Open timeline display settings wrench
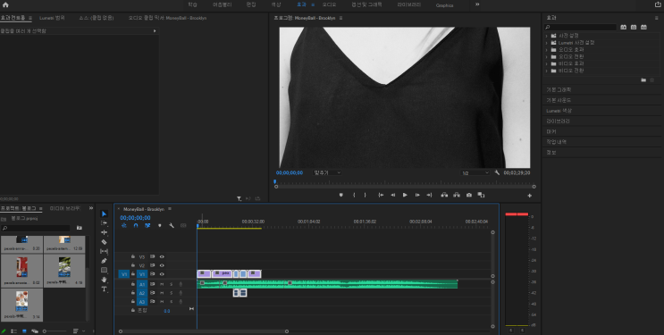The height and width of the screenshot is (335, 664). pyautogui.click(x=172, y=226)
